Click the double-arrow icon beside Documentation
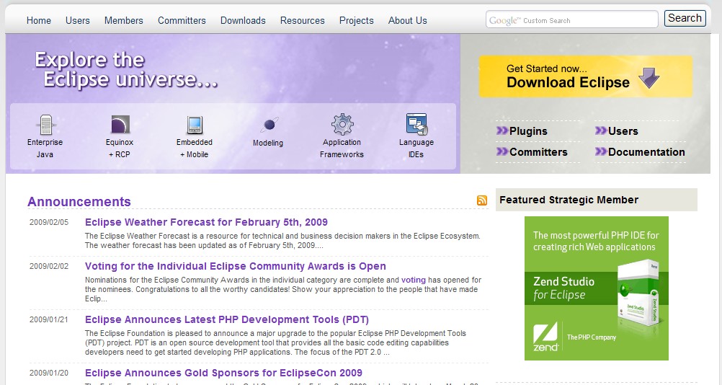 click(x=600, y=151)
